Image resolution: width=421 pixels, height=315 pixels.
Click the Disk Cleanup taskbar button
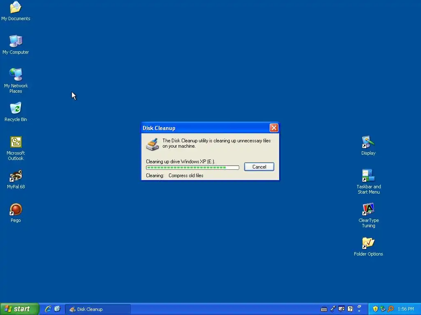(98, 309)
